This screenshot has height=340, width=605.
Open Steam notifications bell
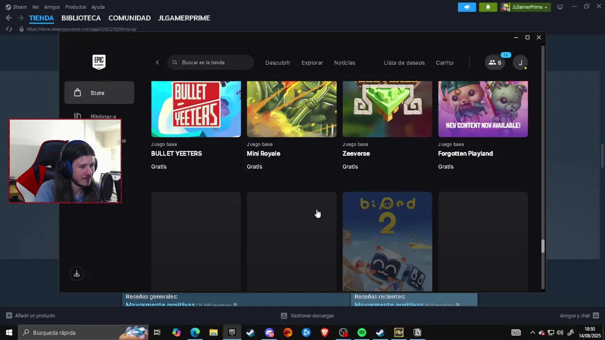point(488,7)
